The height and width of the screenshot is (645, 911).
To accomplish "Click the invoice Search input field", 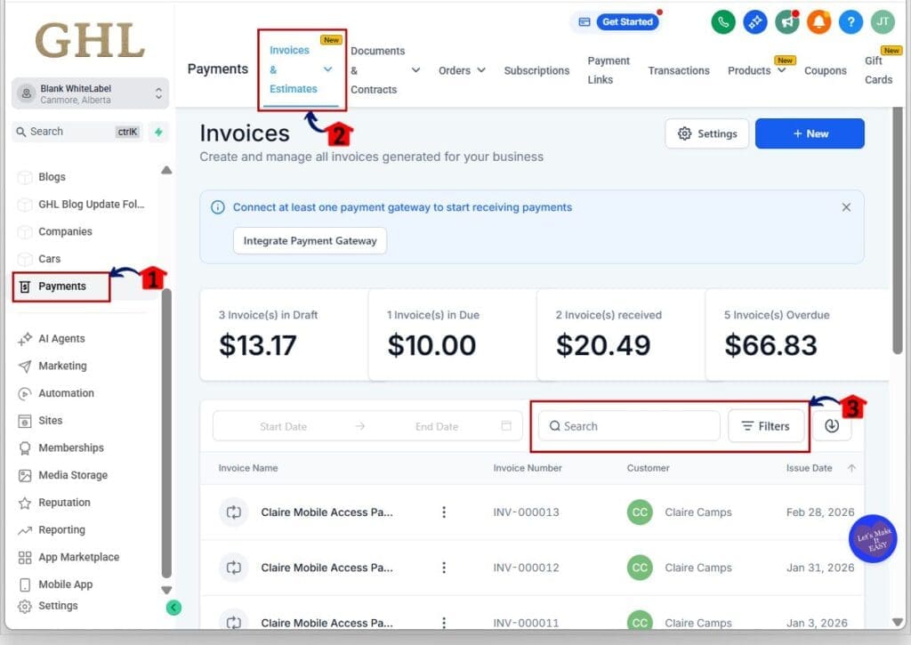I will tap(627, 425).
